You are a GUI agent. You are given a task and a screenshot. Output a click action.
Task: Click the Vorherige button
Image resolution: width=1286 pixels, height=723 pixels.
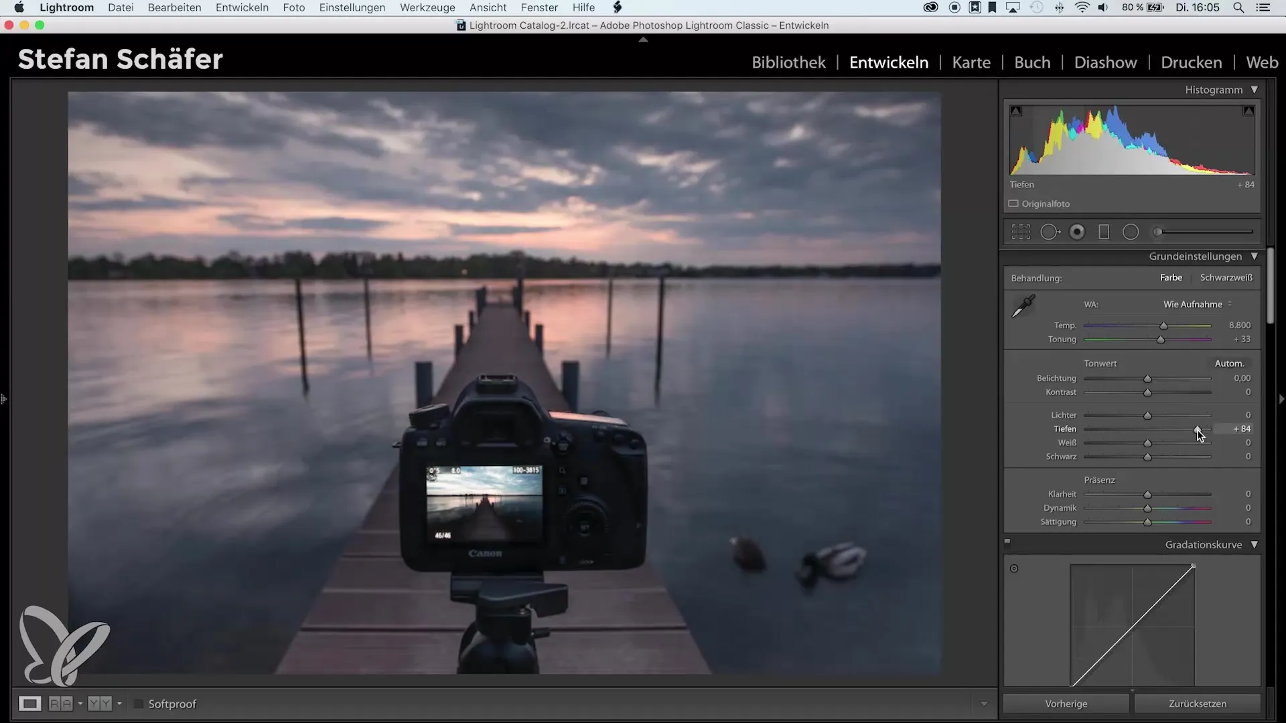[1066, 704]
